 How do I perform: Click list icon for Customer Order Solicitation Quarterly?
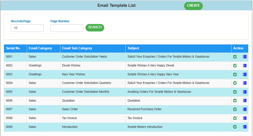(245, 83)
